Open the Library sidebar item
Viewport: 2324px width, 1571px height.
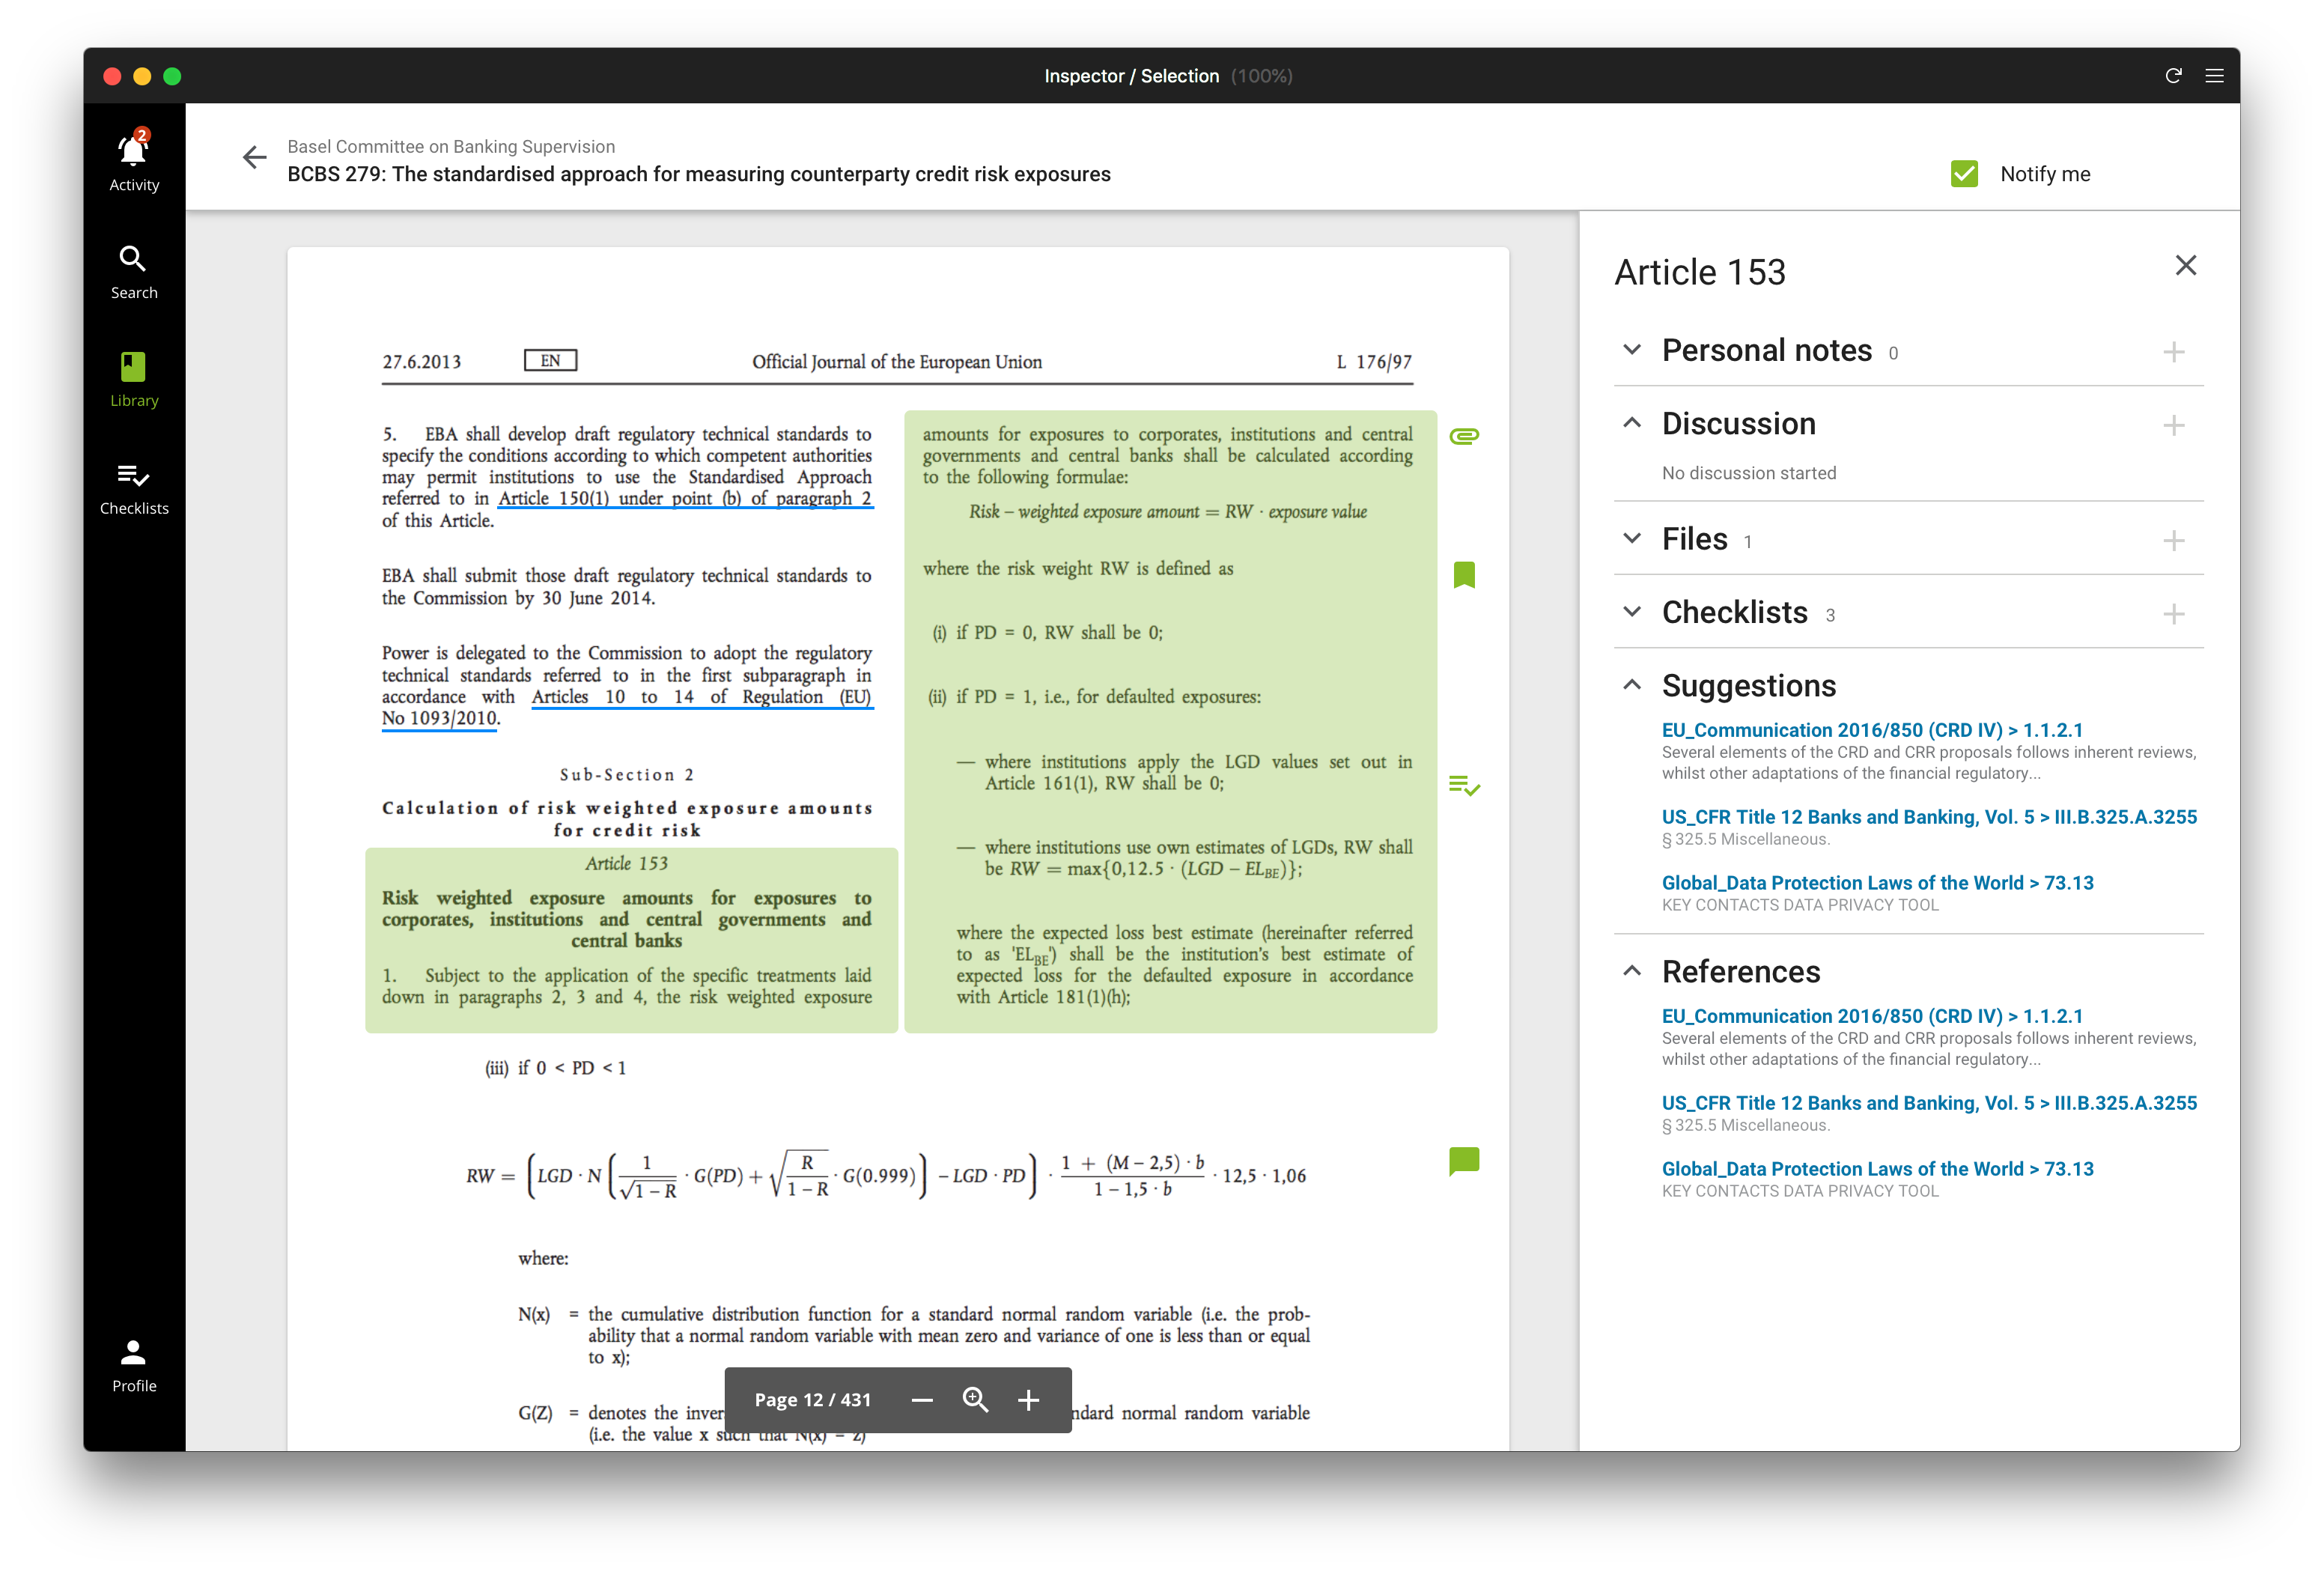[x=134, y=380]
